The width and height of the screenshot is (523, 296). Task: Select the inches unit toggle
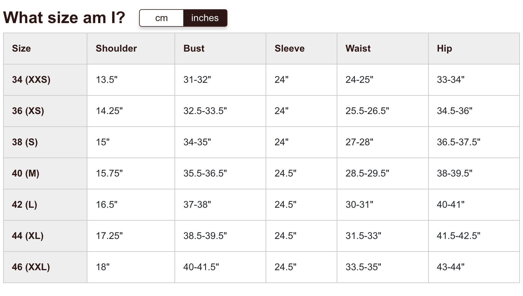coord(205,18)
